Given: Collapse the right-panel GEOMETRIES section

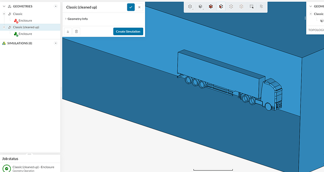Looking at the screenshot, I should click(310, 7).
